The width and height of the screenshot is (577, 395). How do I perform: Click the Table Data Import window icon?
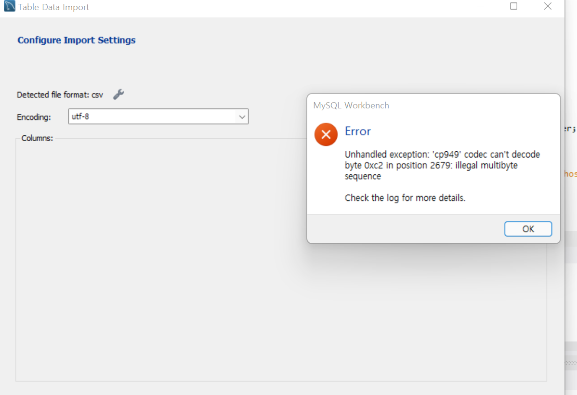pyautogui.click(x=9, y=6)
